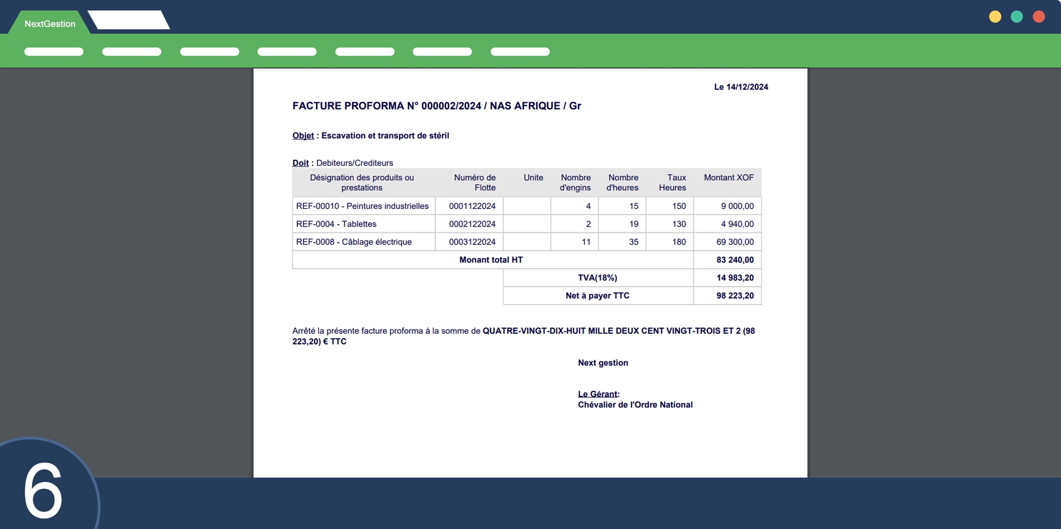
Task: Open the blank white tab beside NextGestion
Action: tap(129, 20)
